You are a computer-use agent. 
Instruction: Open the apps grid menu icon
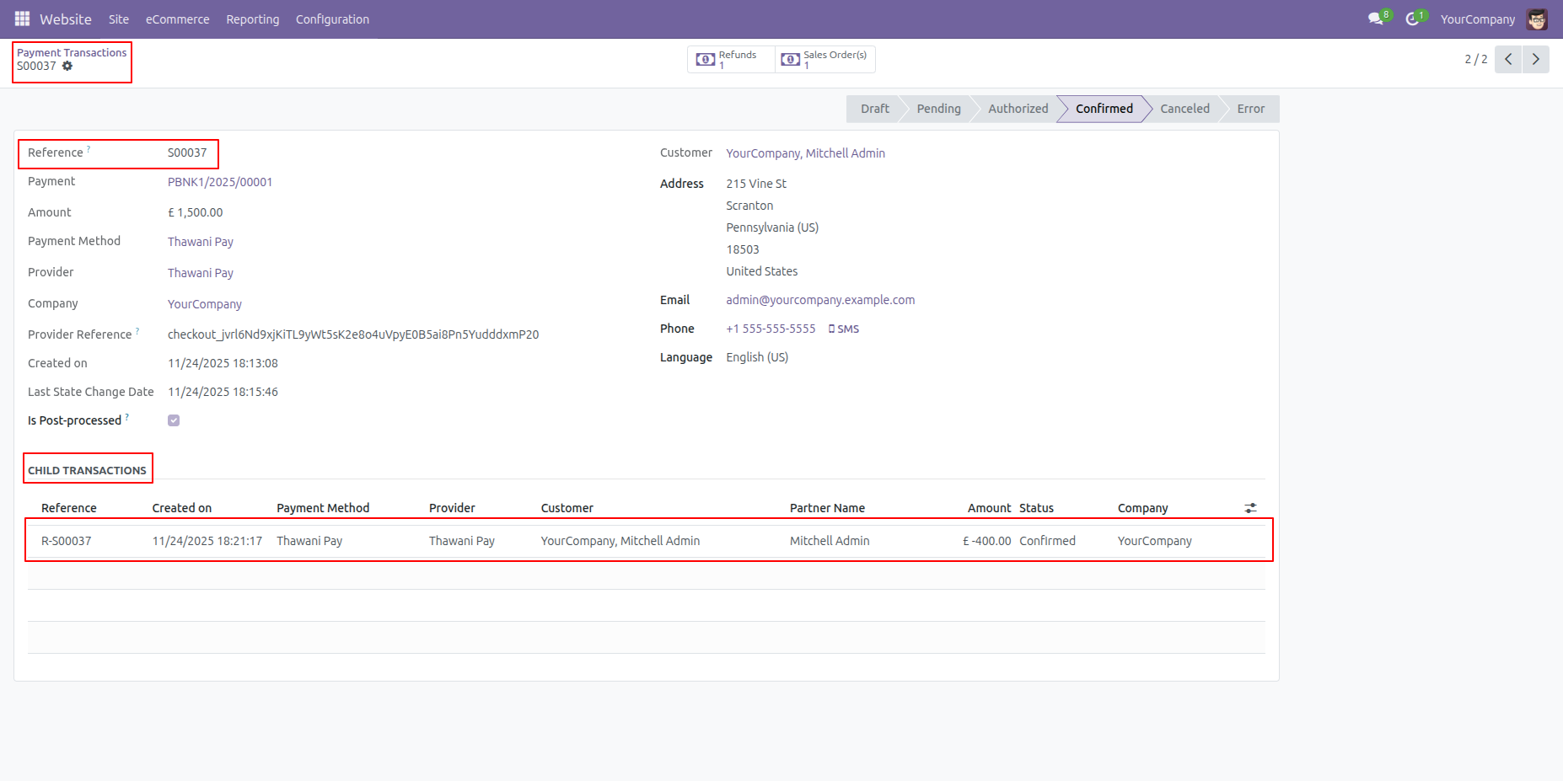click(22, 19)
